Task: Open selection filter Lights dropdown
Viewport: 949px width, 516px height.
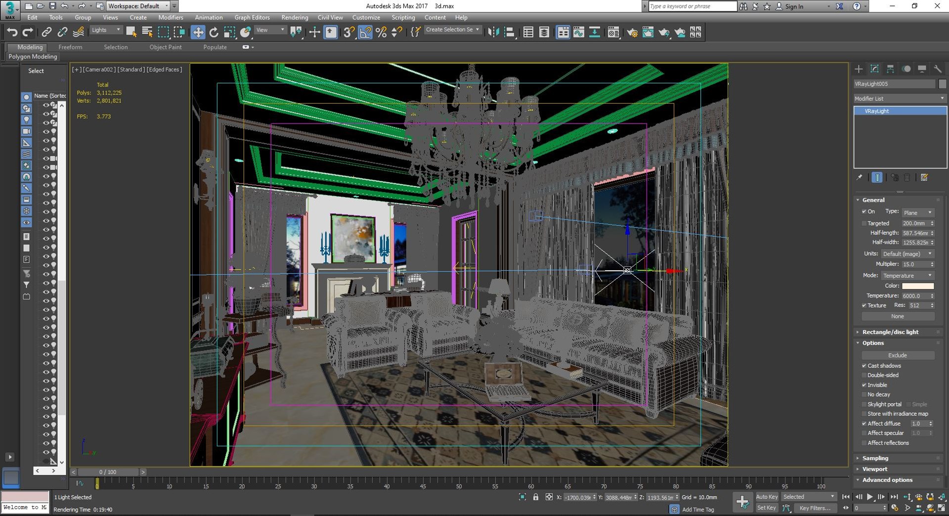Action: [x=106, y=30]
